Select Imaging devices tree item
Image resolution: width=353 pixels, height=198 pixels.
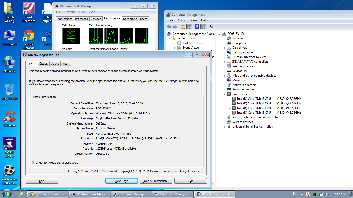point(243,66)
